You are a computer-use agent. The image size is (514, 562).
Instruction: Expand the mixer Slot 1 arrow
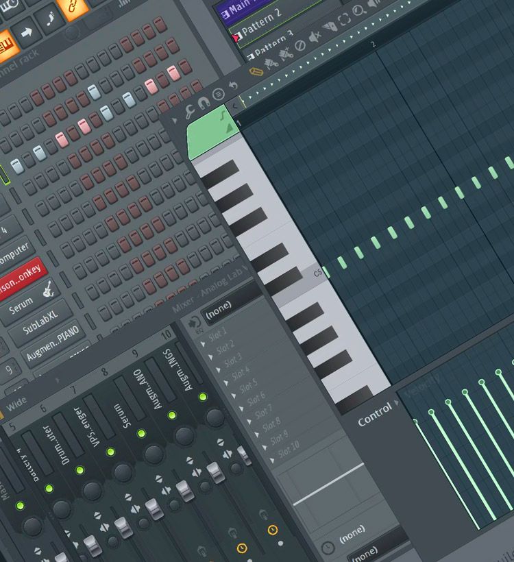[204, 344]
